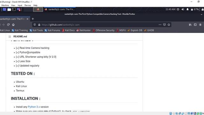Reload the page in Firefox
The height and width of the screenshot is (115, 204).
(x=8, y=25)
